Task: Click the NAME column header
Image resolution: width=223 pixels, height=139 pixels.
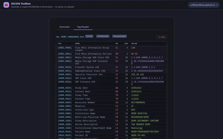Action: [x=77, y=43]
